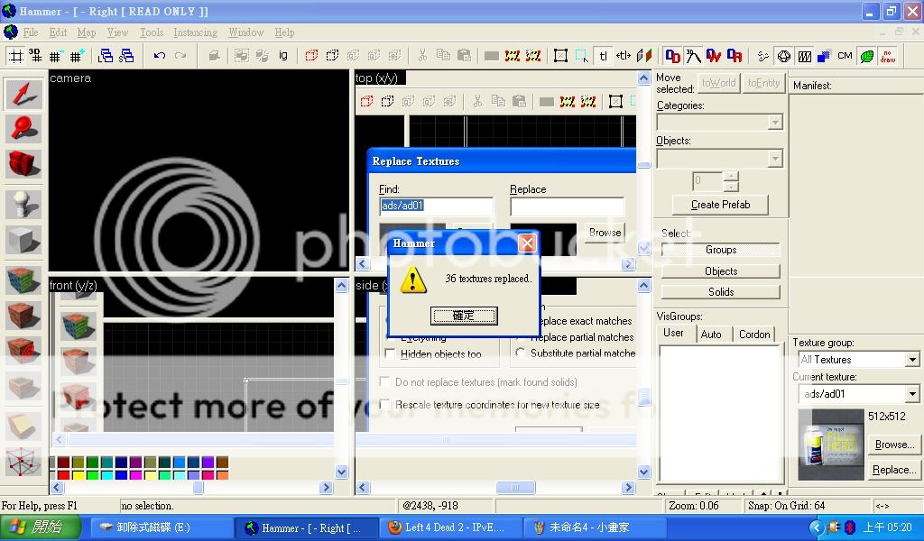Viewport: 924px width, 541px height.
Task: Pick the yellow swatch in color palette
Action: click(x=77, y=475)
